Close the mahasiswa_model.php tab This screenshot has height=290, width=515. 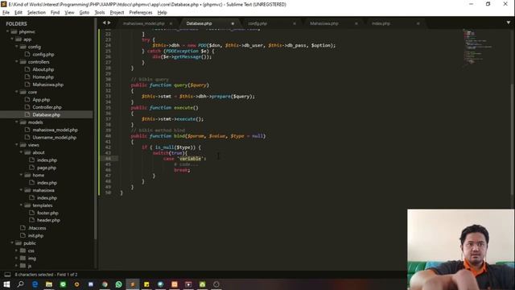coord(171,23)
